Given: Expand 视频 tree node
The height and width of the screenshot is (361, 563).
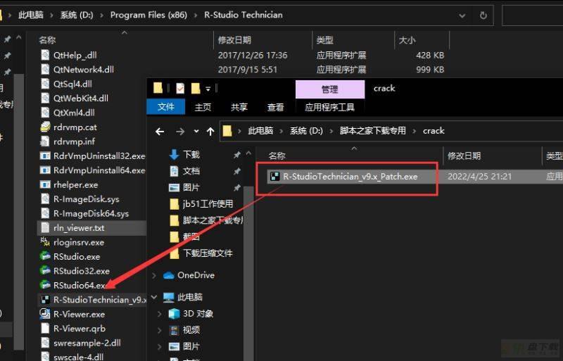Looking at the screenshot, I should coord(160,330).
